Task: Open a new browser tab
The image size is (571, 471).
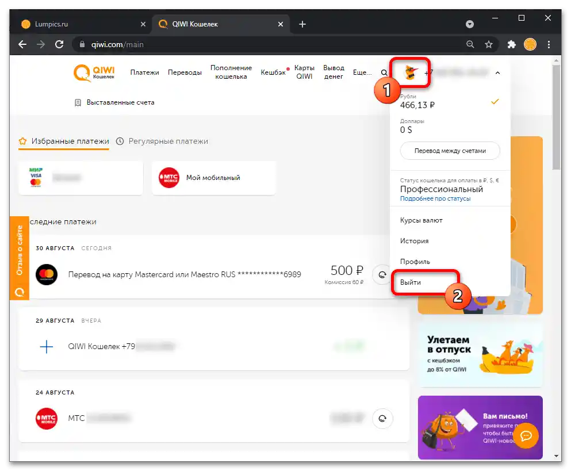Action: (x=302, y=24)
